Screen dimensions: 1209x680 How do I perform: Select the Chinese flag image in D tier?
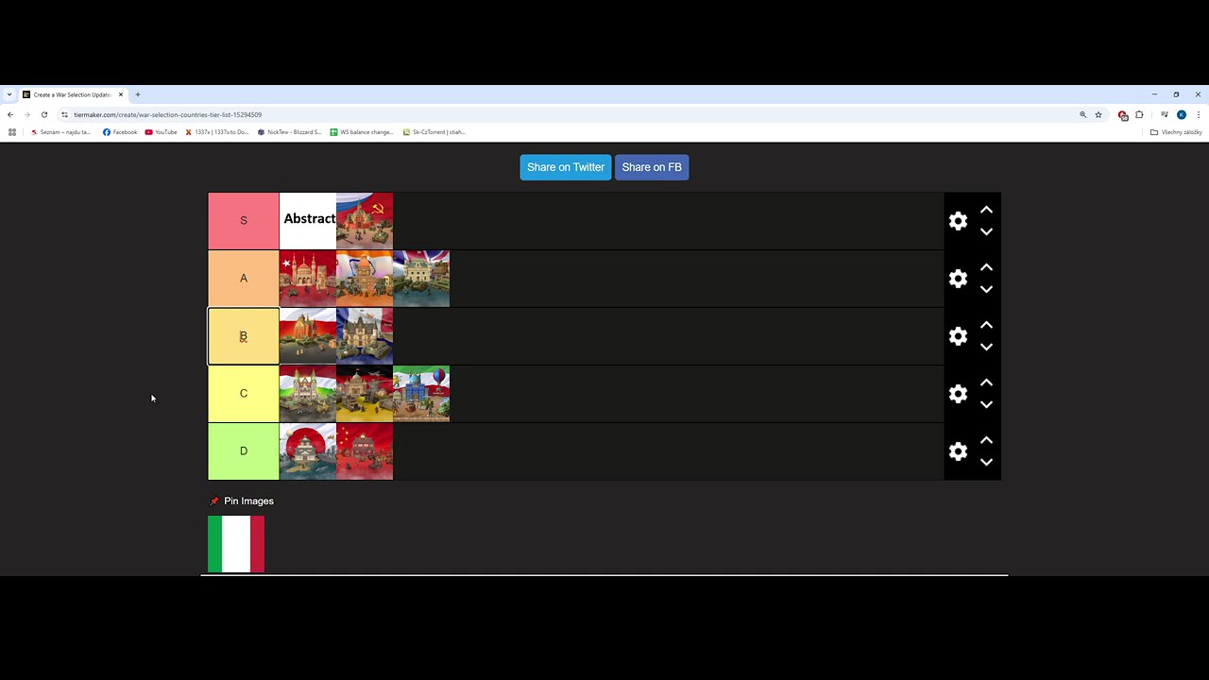365,451
